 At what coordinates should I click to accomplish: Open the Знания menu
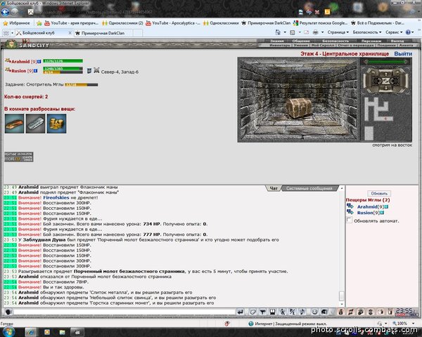pyautogui.click(x=276, y=41)
